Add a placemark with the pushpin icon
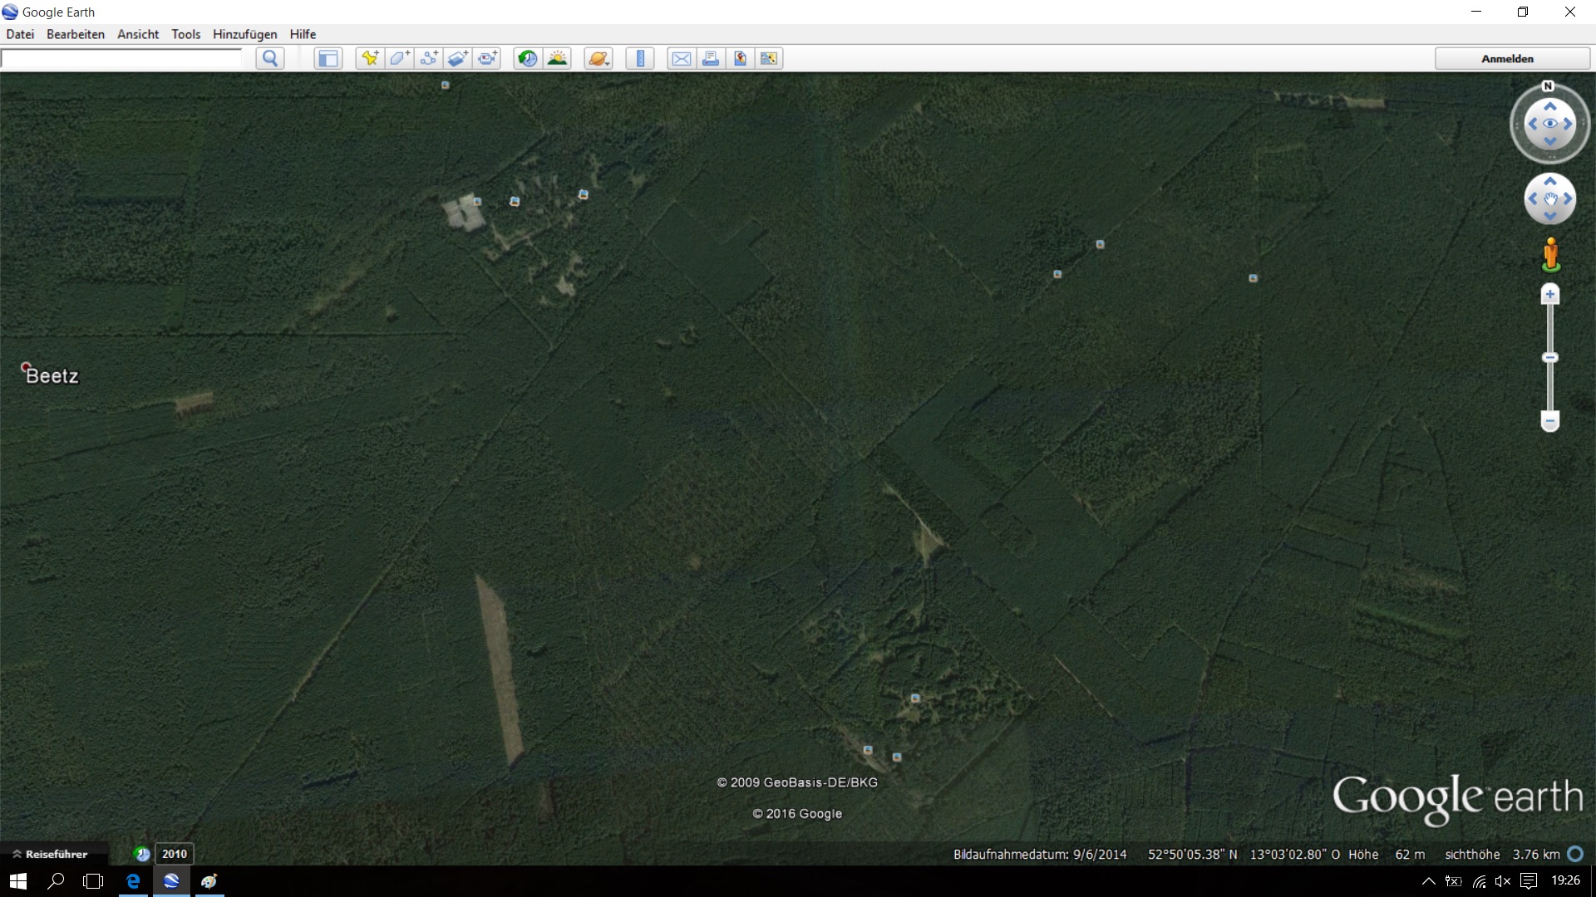The height and width of the screenshot is (897, 1596). [370, 58]
